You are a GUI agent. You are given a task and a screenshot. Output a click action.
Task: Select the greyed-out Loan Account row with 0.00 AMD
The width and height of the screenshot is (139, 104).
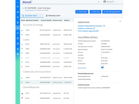[47, 58]
